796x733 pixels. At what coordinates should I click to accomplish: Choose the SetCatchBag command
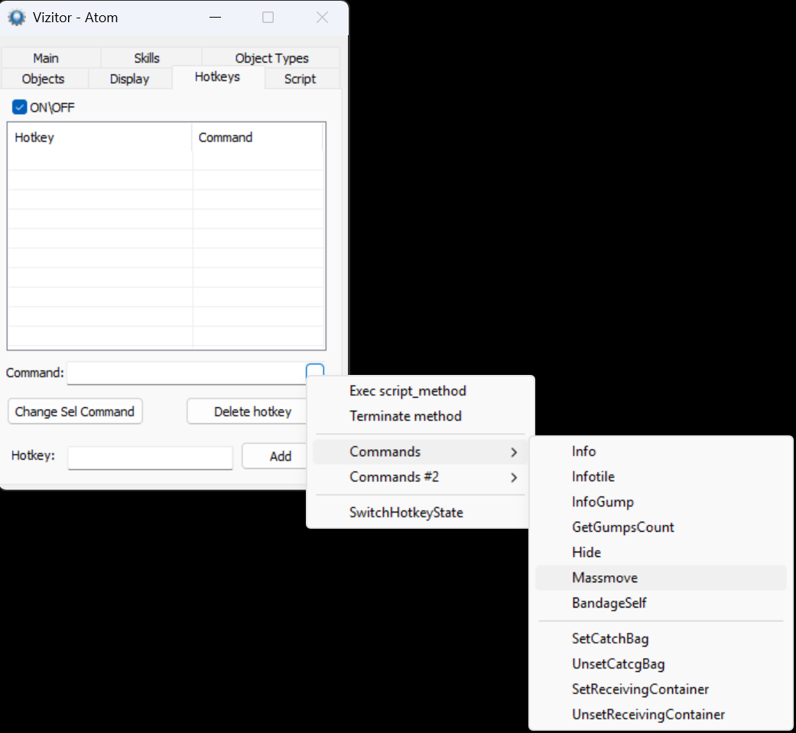click(661, 639)
